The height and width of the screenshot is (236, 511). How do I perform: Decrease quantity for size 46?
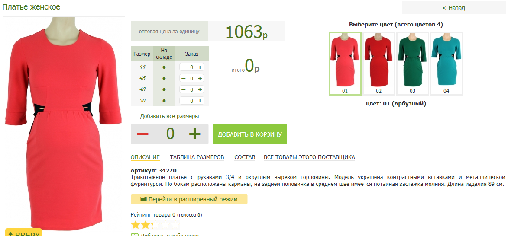point(184,78)
